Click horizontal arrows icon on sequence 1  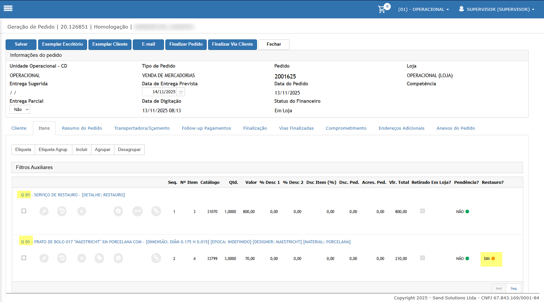pos(137,211)
